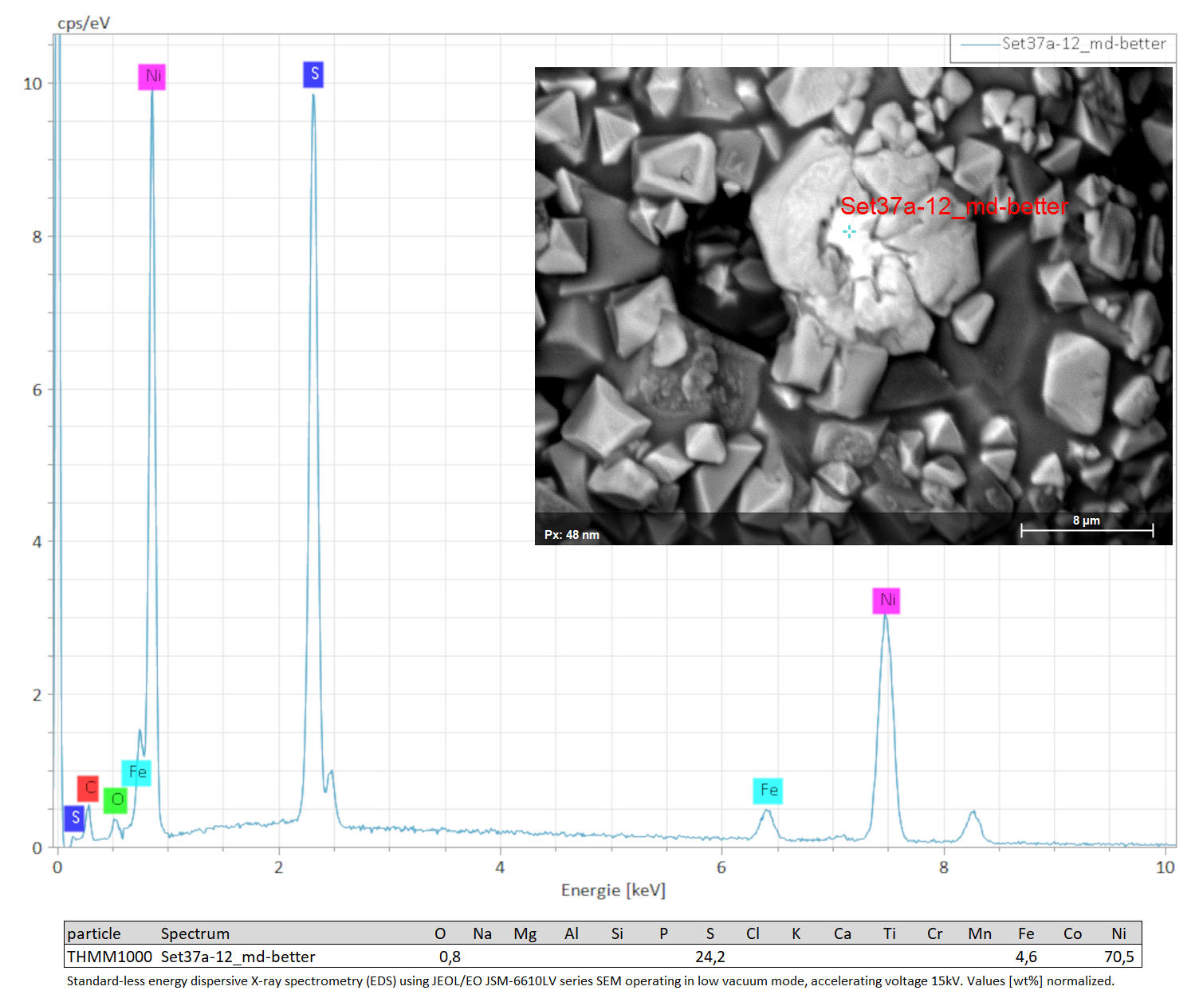Screen dimensions: 1195x1002
Task: Click the cps/eV axis label
Action: [84, 23]
